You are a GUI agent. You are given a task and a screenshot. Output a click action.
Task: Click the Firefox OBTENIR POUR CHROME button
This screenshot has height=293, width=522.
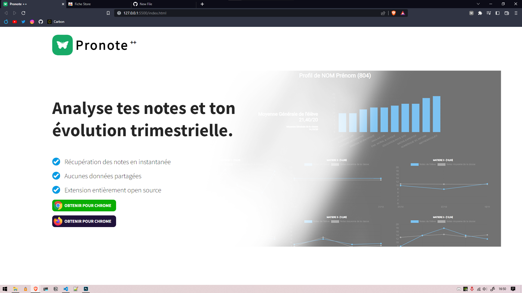pyautogui.click(x=84, y=221)
